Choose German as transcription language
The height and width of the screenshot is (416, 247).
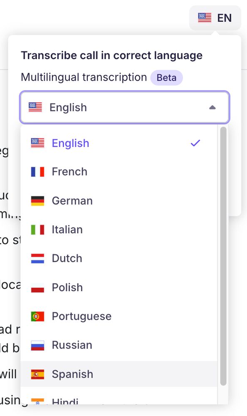click(119, 201)
